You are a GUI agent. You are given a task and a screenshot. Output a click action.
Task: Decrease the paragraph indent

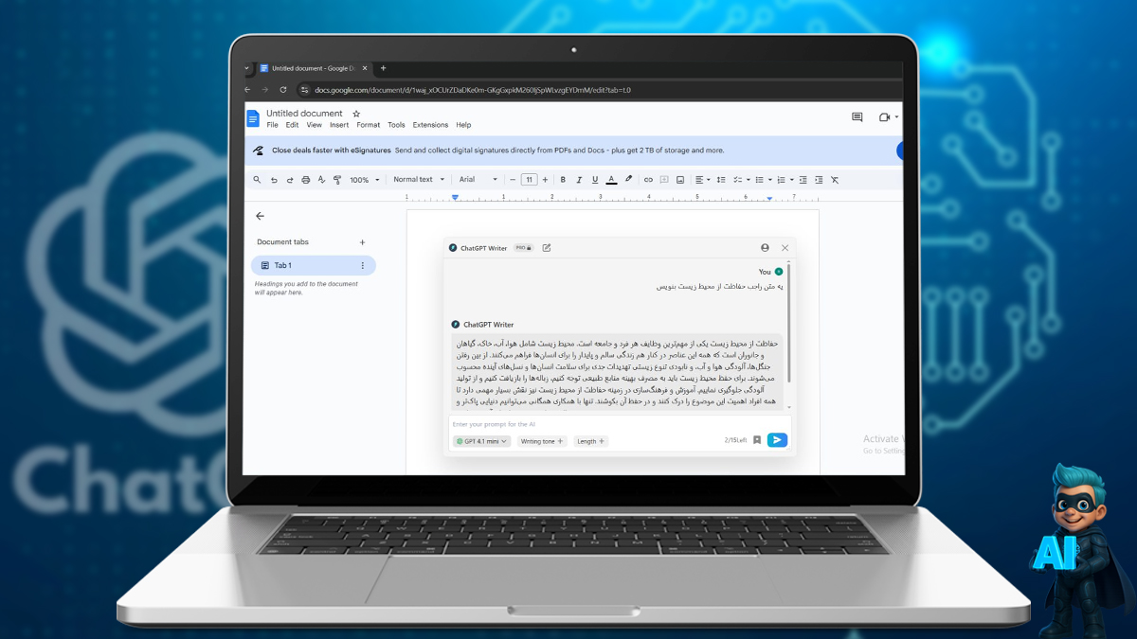[x=803, y=180]
